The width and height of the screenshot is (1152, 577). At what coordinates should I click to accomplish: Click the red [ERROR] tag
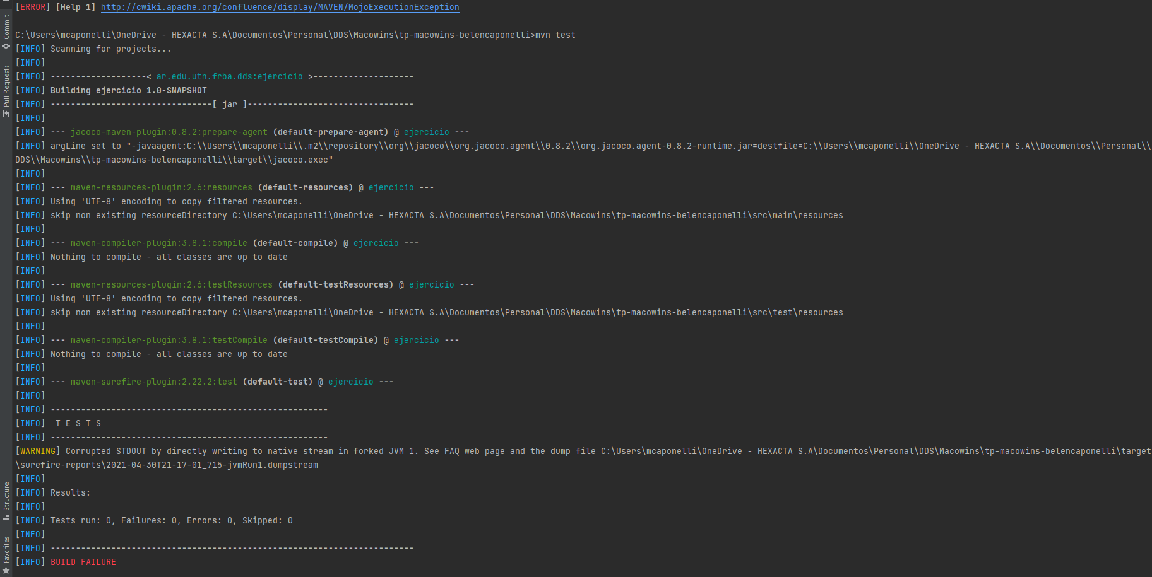click(32, 8)
